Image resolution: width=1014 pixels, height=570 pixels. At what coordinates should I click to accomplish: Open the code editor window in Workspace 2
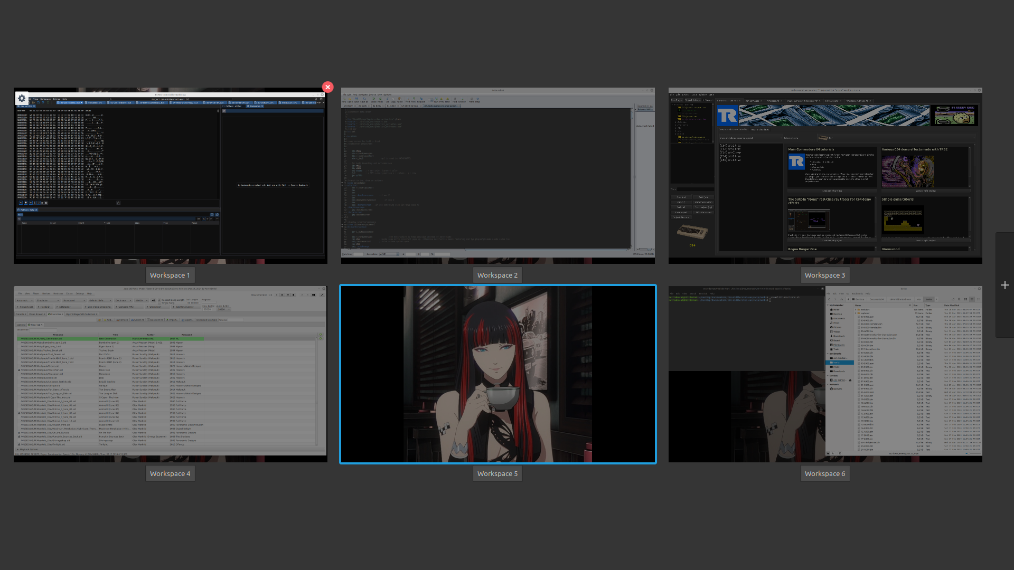point(498,172)
